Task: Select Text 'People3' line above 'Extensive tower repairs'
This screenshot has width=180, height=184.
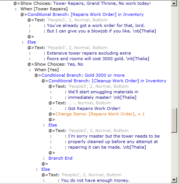Action: click(67, 48)
